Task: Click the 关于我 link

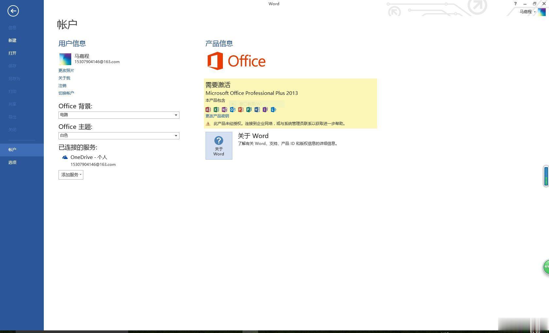Action: tap(64, 78)
